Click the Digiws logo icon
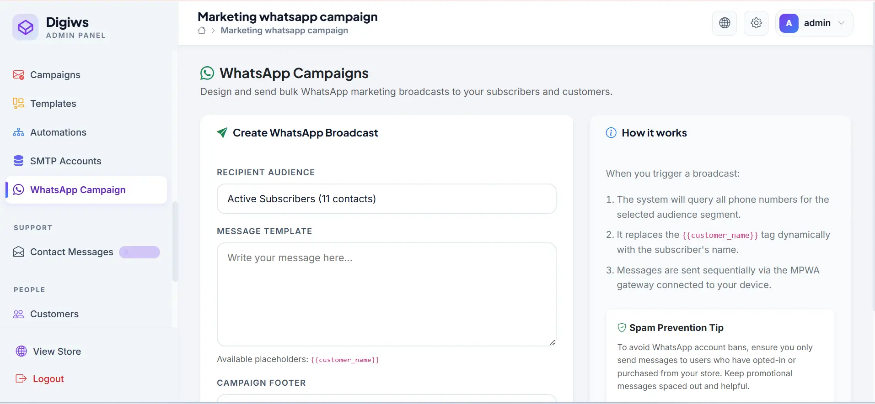875x404 pixels. pos(26,27)
